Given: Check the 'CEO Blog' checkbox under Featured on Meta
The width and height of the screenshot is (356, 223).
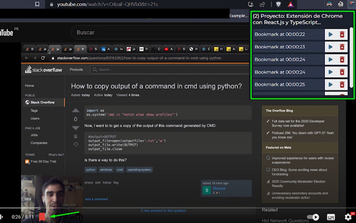Looking at the screenshot, I should [268, 170].
